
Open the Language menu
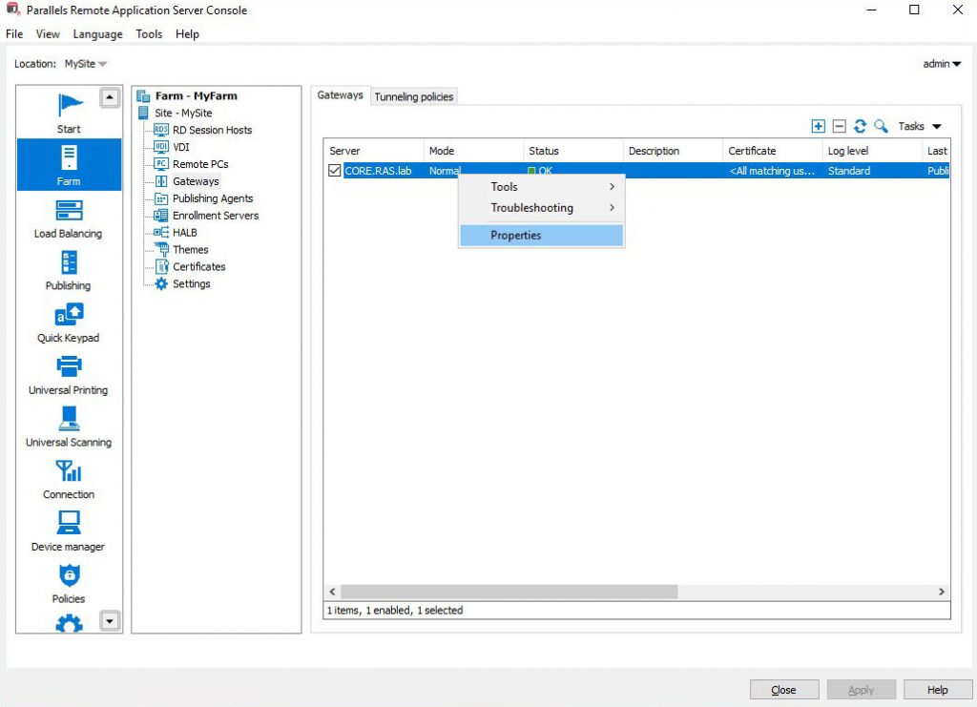click(x=98, y=34)
